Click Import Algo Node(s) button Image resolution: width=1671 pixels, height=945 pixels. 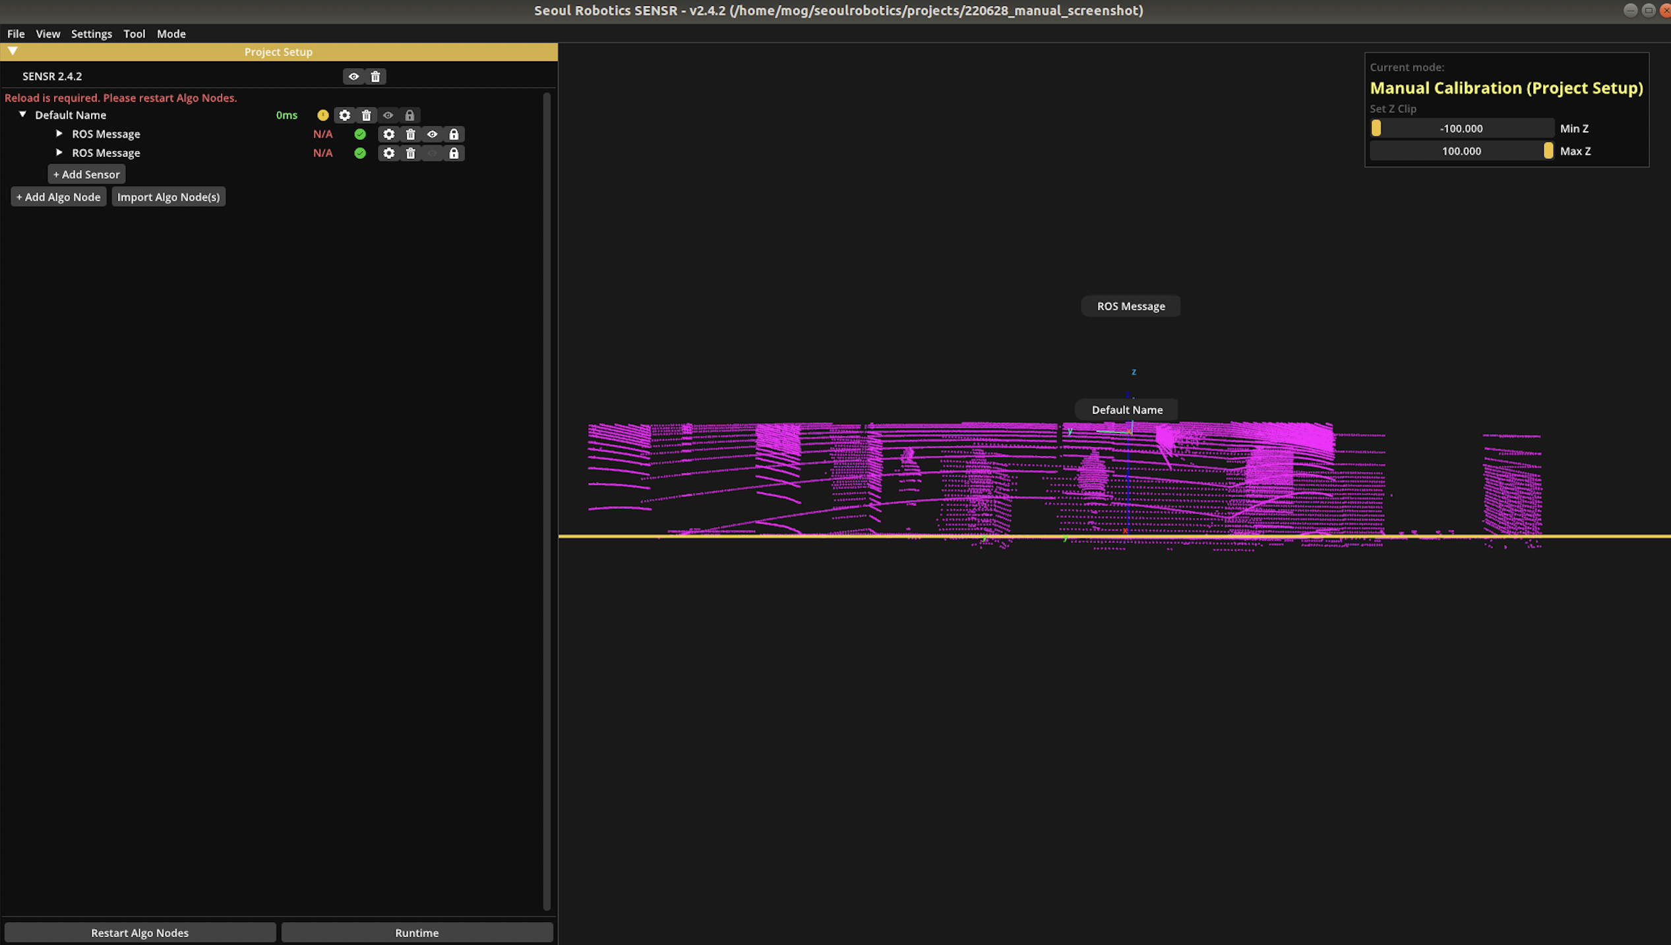pos(169,197)
